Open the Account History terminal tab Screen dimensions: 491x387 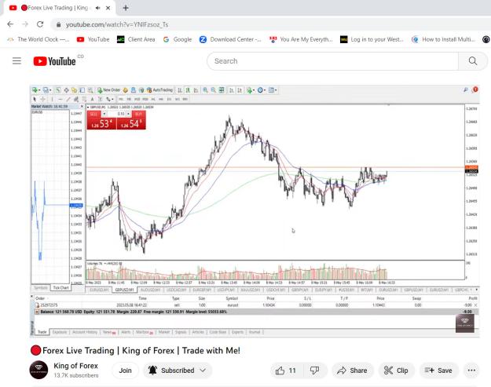coord(85,332)
